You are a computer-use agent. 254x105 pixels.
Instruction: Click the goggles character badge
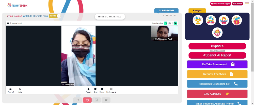pyautogui.click(x=217, y=33)
